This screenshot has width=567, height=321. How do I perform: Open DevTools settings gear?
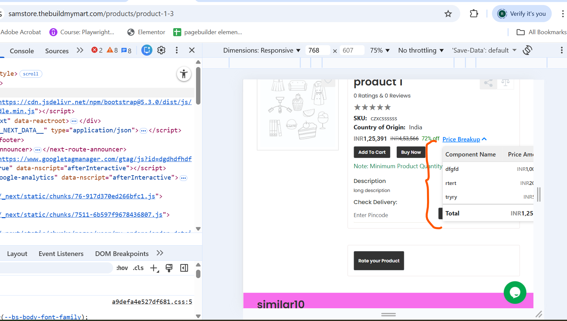tap(161, 50)
